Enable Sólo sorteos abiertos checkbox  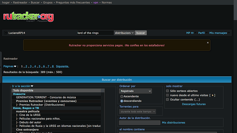coord(167,91)
